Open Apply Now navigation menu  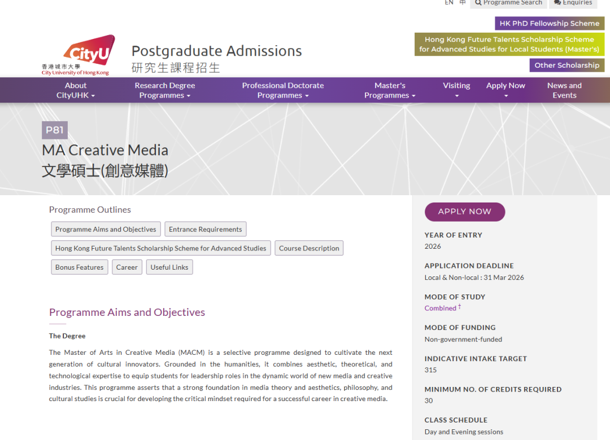click(506, 90)
